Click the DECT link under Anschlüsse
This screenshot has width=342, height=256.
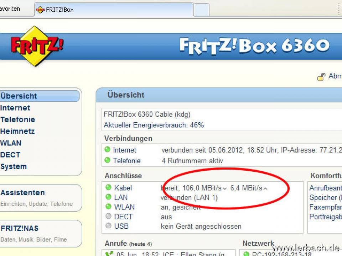[123, 217]
